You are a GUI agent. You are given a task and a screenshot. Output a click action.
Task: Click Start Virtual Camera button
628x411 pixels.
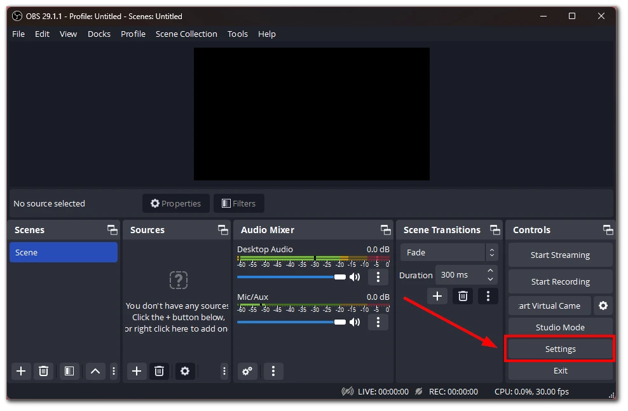[x=549, y=306]
